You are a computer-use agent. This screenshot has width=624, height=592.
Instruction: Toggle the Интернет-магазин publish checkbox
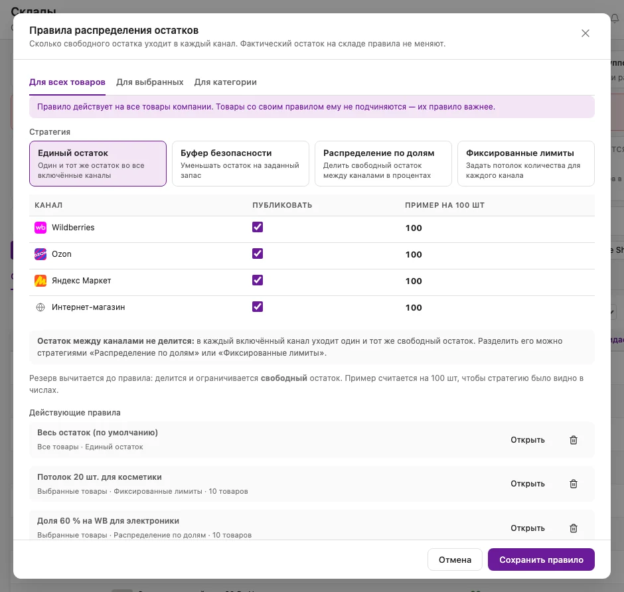(x=258, y=307)
